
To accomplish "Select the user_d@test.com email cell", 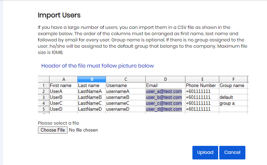I will tap(164, 109).
